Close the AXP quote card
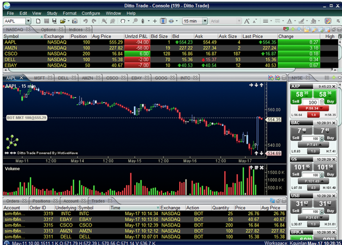Screen dimensions: 342x245 [334, 86]
